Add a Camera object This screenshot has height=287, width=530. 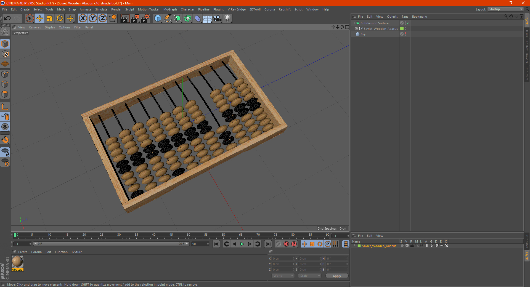218,18
